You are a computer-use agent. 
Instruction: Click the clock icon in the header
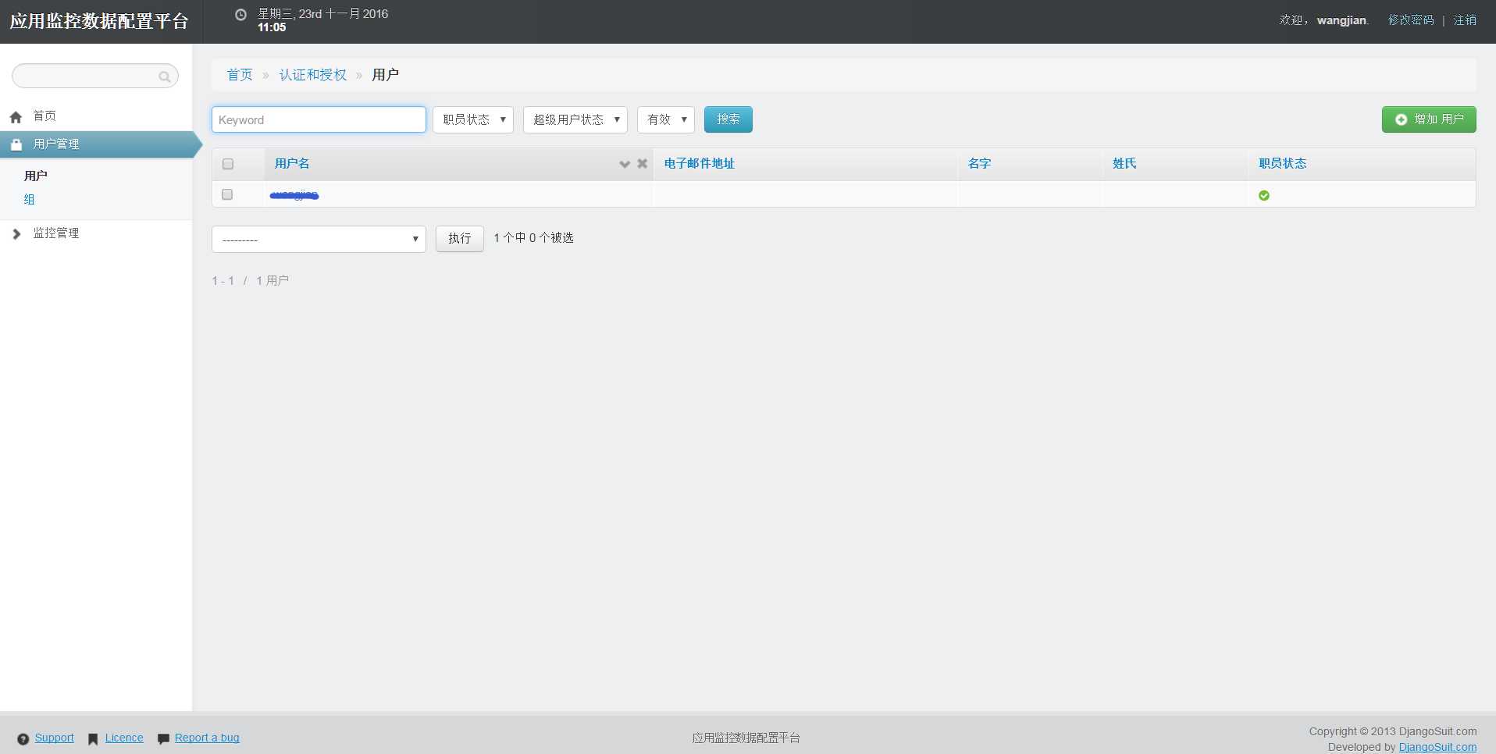(x=241, y=15)
